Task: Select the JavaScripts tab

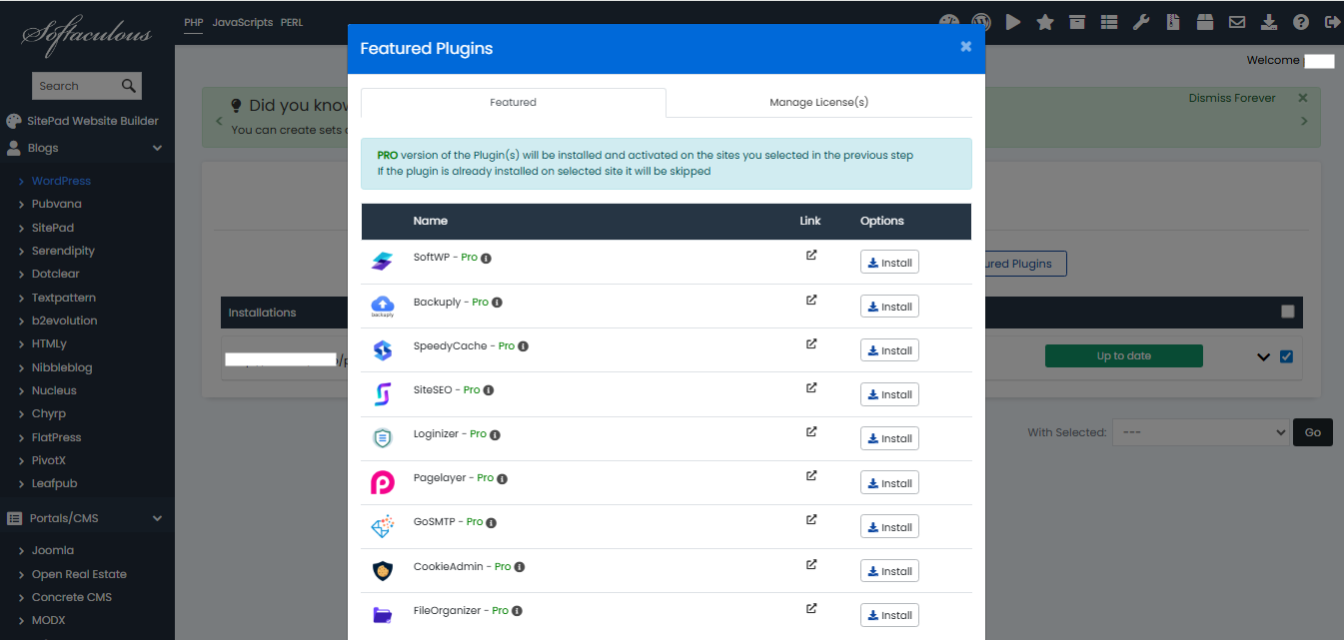Action: (x=243, y=22)
